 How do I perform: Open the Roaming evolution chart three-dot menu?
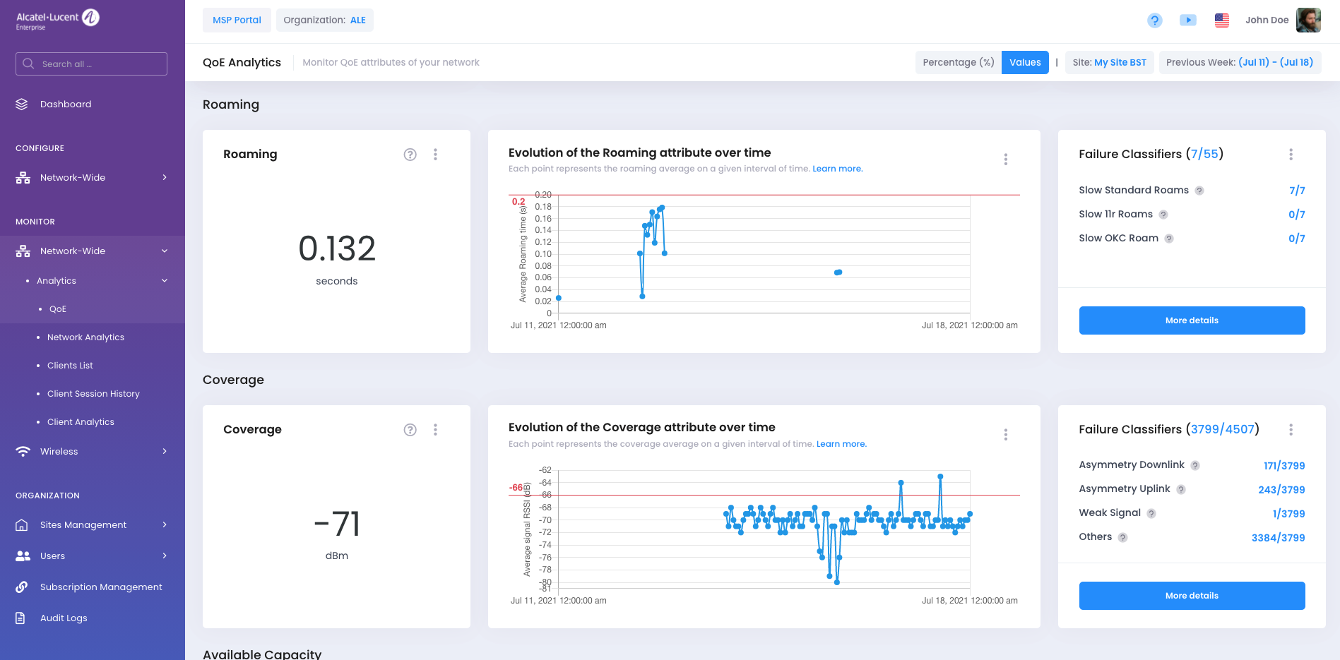click(x=1006, y=160)
